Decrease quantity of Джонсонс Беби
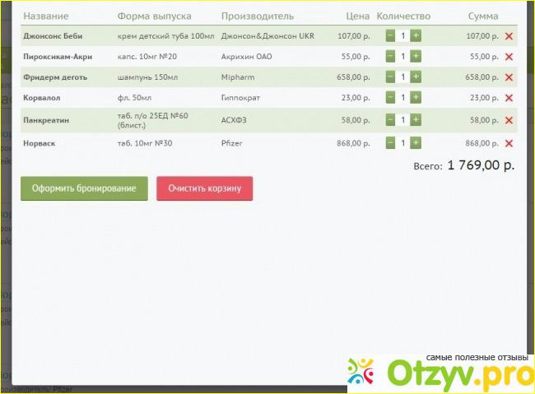Screen dimensions: 535x394 [390, 36]
